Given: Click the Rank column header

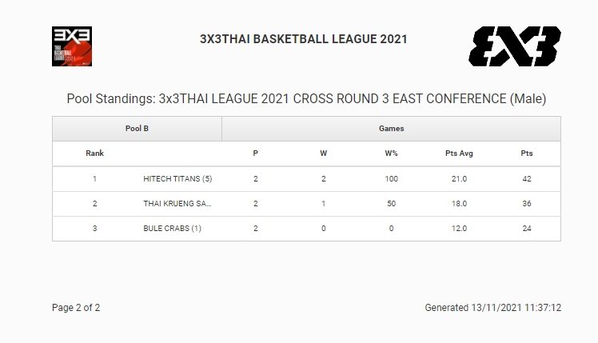Looking at the screenshot, I should (x=94, y=153).
